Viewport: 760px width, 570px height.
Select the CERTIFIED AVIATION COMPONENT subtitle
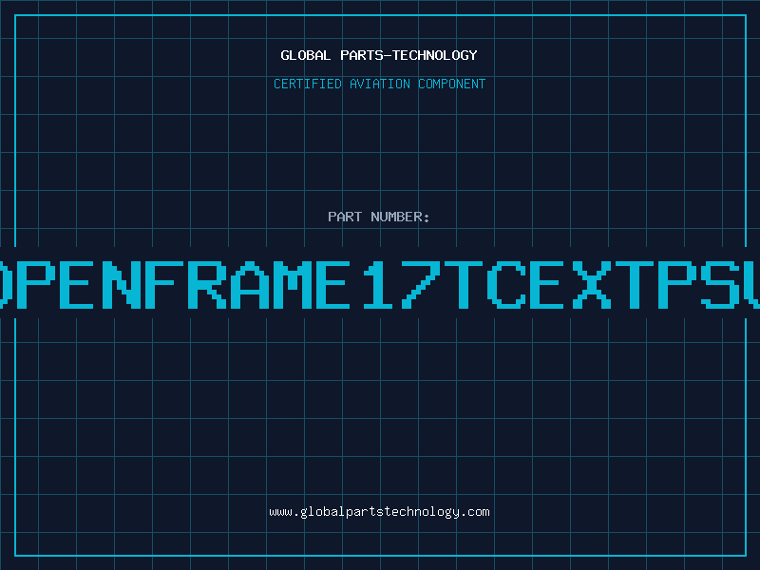(x=379, y=84)
